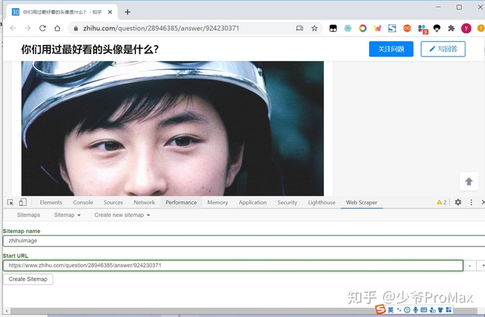Expand the Create new sitemap dropdown
Image resolution: width=485 pixels, height=317 pixels.
(122, 215)
